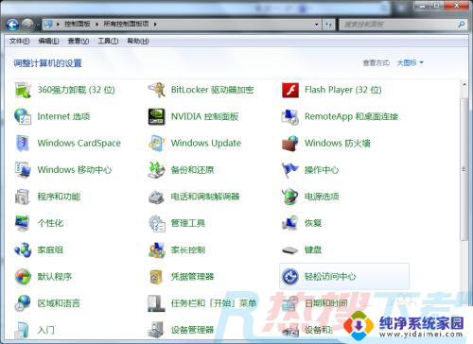This screenshot has width=473, height=344.
Task: Click the 入门 link
Action: click(46, 330)
